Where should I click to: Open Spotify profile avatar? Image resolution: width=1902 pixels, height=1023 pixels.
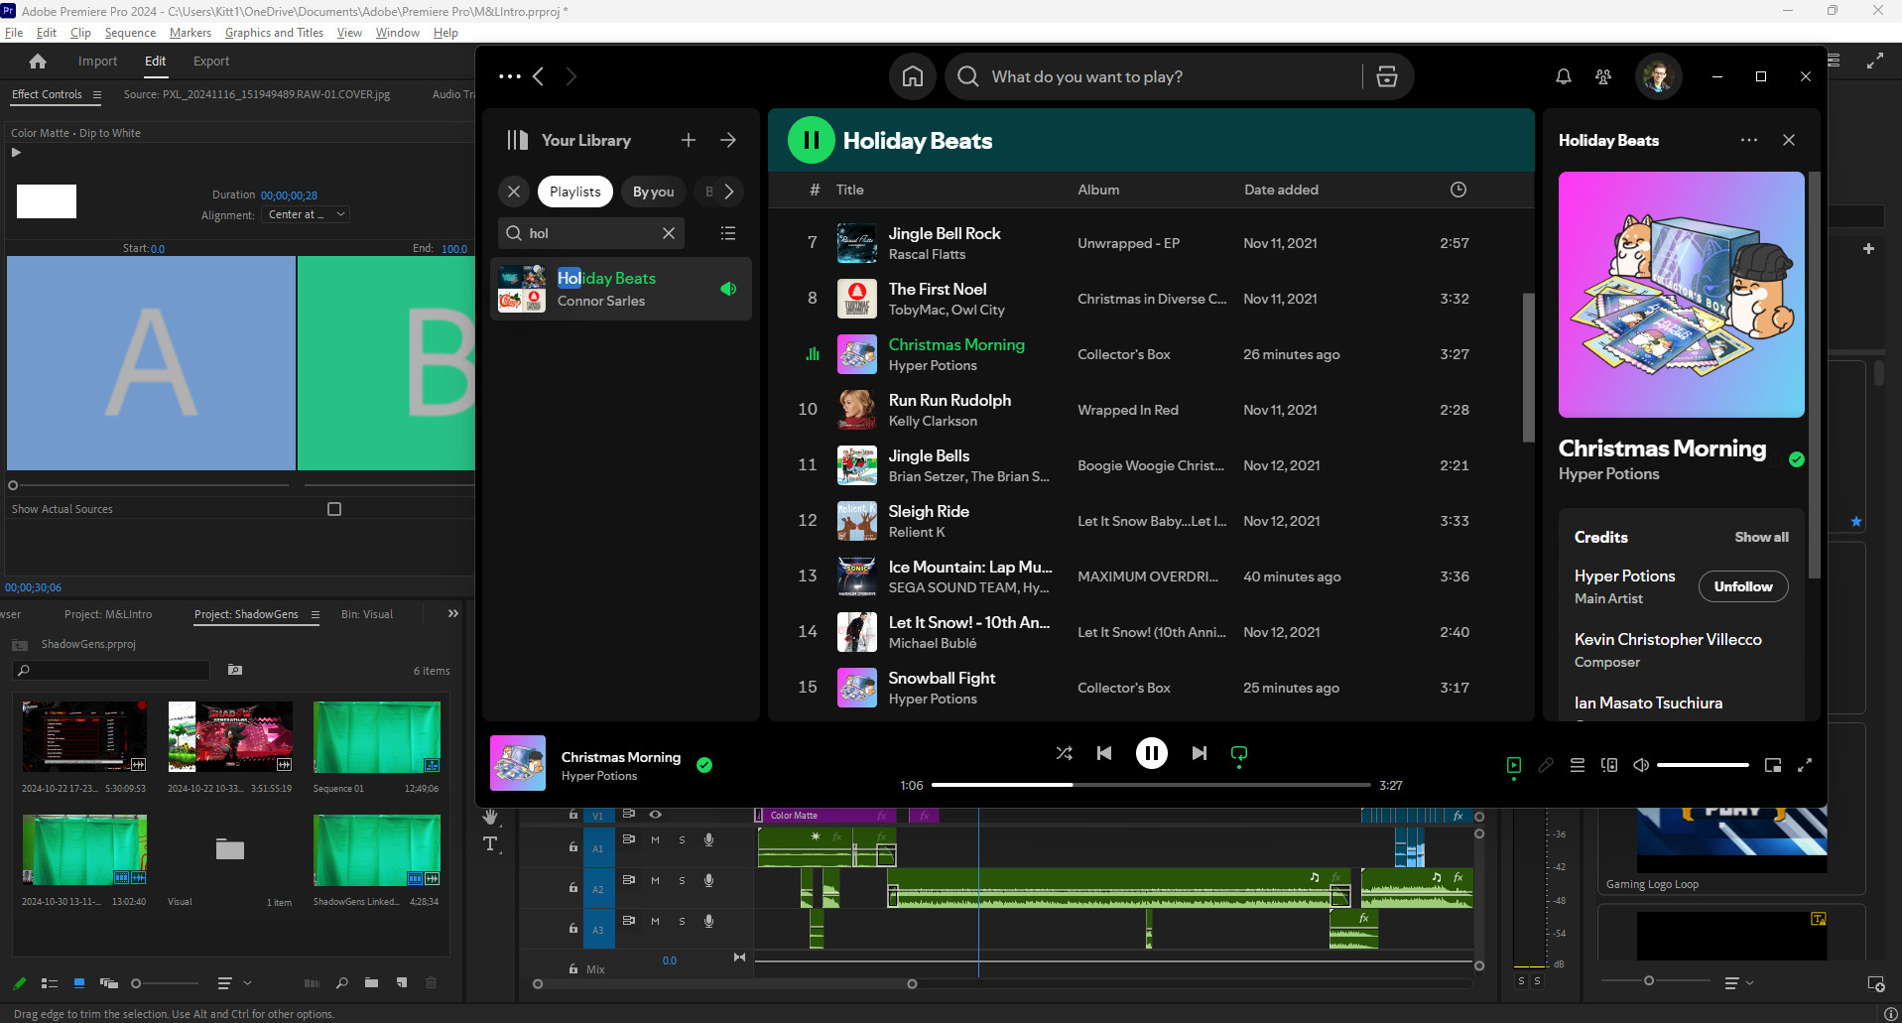click(x=1658, y=76)
